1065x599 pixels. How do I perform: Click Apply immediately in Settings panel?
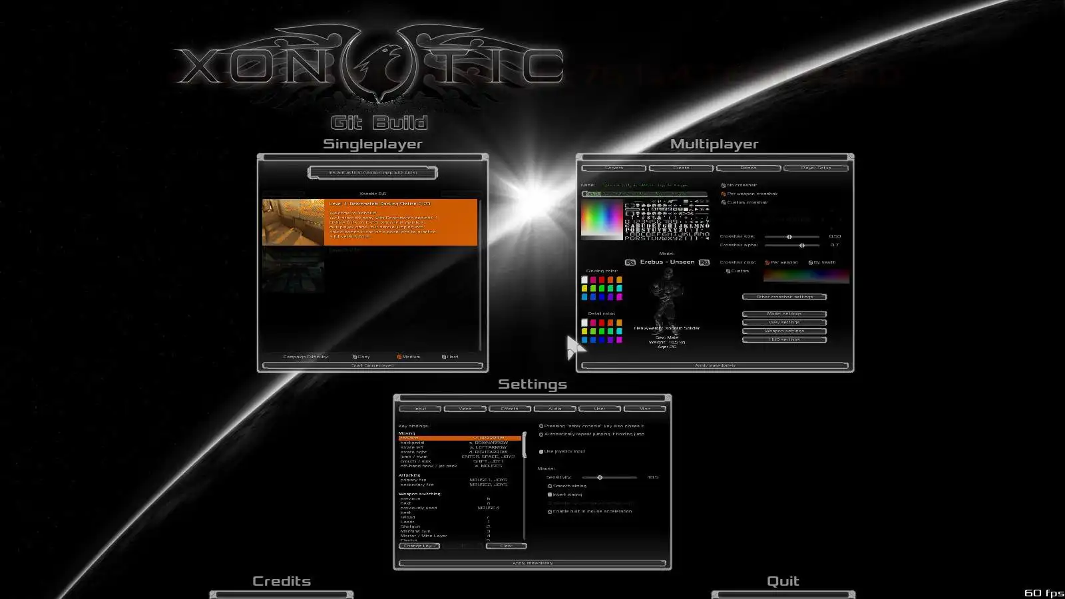tap(532, 563)
